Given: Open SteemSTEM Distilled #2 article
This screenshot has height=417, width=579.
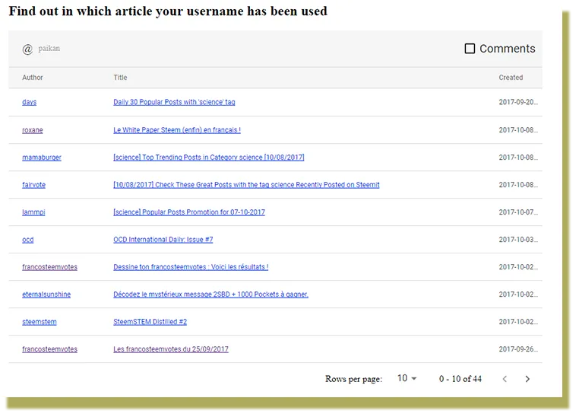Looking at the screenshot, I should (x=150, y=322).
